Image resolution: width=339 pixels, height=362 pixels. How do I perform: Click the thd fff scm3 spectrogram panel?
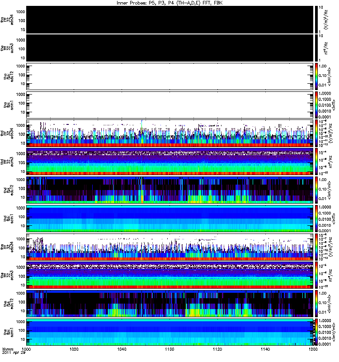169,162
